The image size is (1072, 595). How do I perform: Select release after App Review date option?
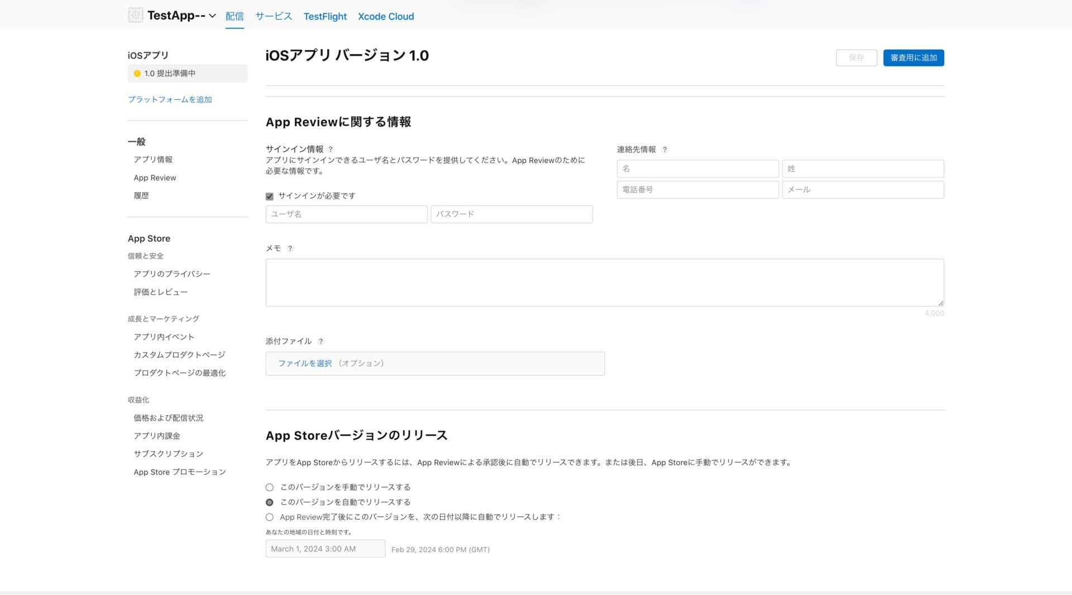pos(270,517)
